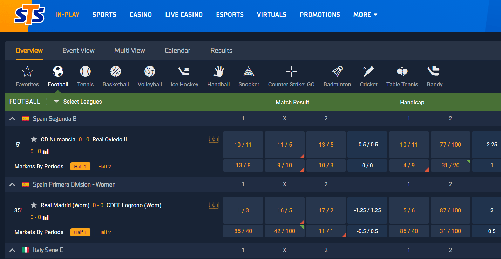The image size is (501, 259).
Task: Click the STS logo
Action: pos(29,15)
